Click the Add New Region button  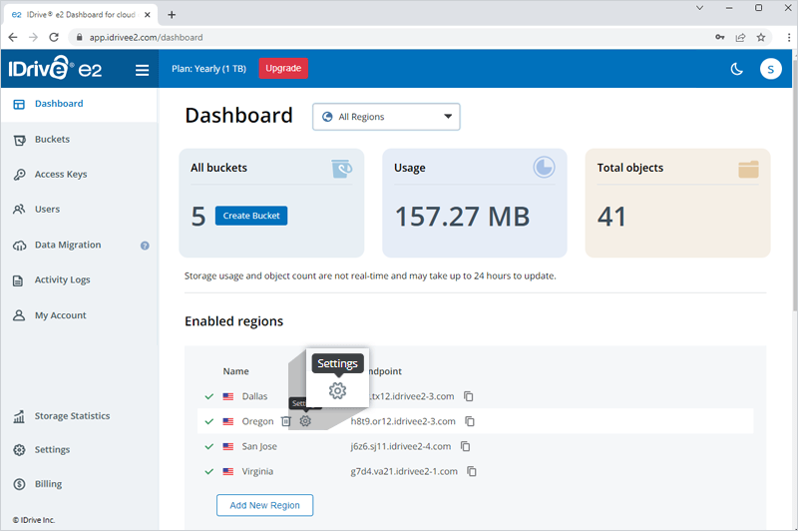(x=264, y=505)
